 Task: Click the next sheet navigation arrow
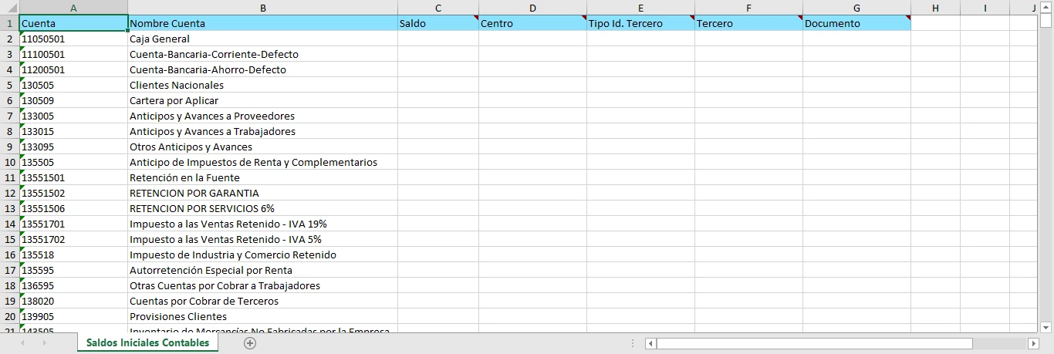click(44, 343)
